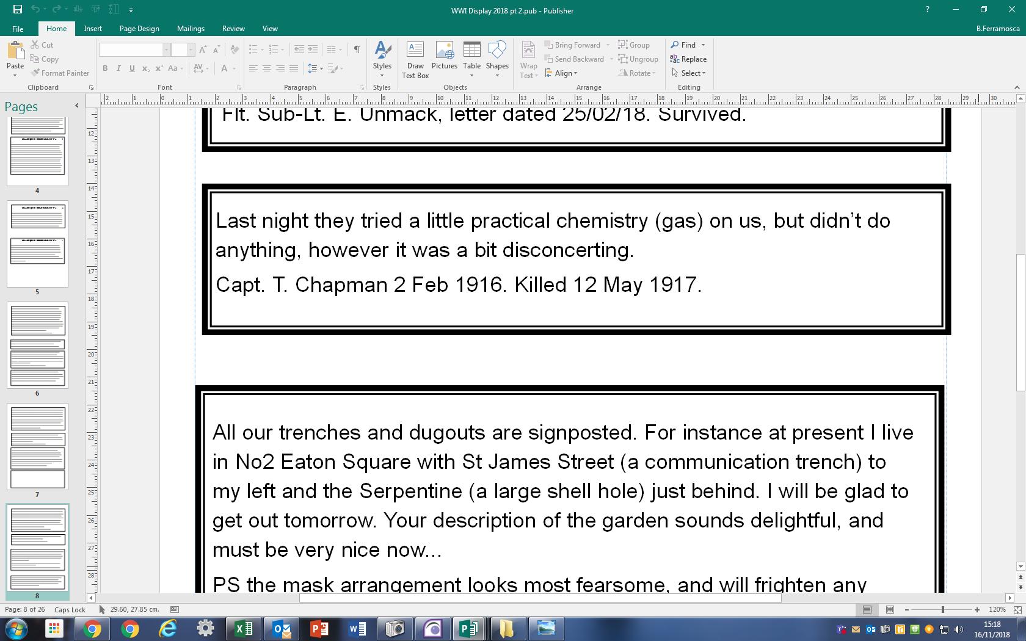Click the Find button
The height and width of the screenshot is (641, 1026).
(684, 45)
